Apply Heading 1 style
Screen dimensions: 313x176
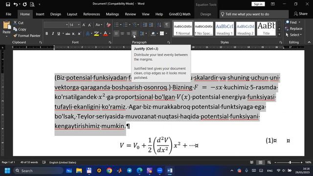(224, 29)
